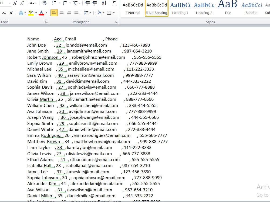Expand the multilevel list dropdown arrow

pos(79,3)
